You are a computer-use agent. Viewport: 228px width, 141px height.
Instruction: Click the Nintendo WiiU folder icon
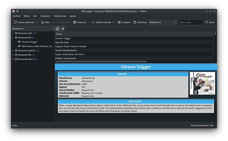16,59
